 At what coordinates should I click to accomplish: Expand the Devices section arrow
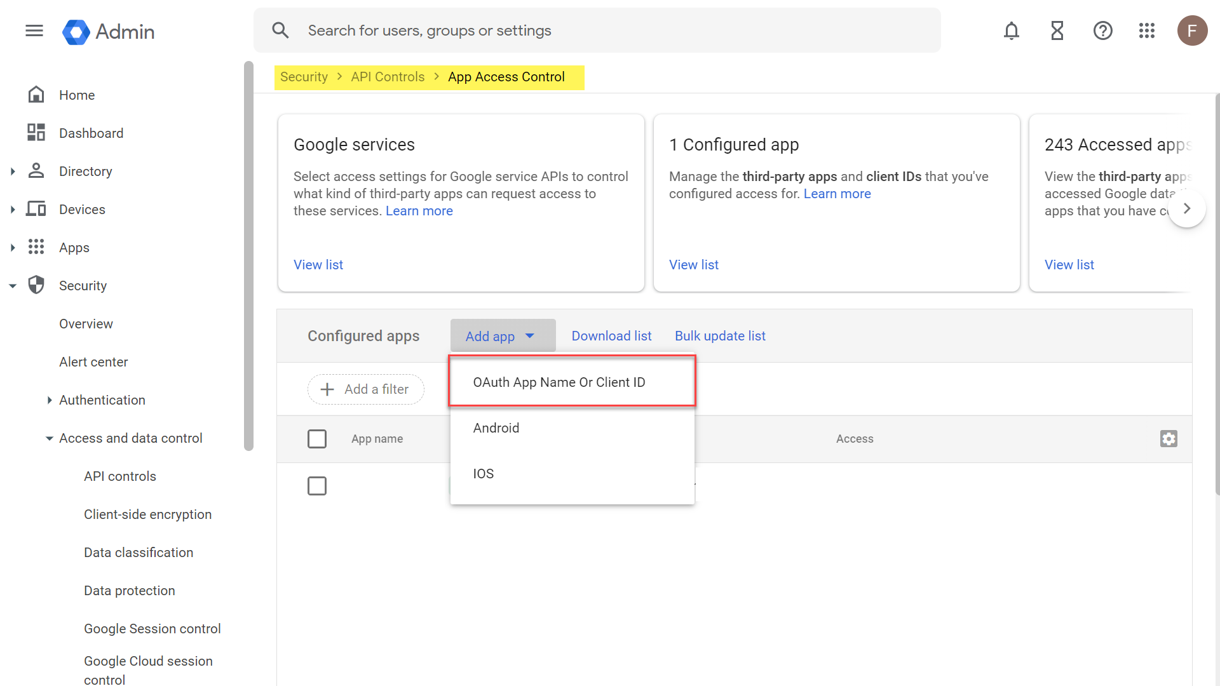[x=13, y=209]
